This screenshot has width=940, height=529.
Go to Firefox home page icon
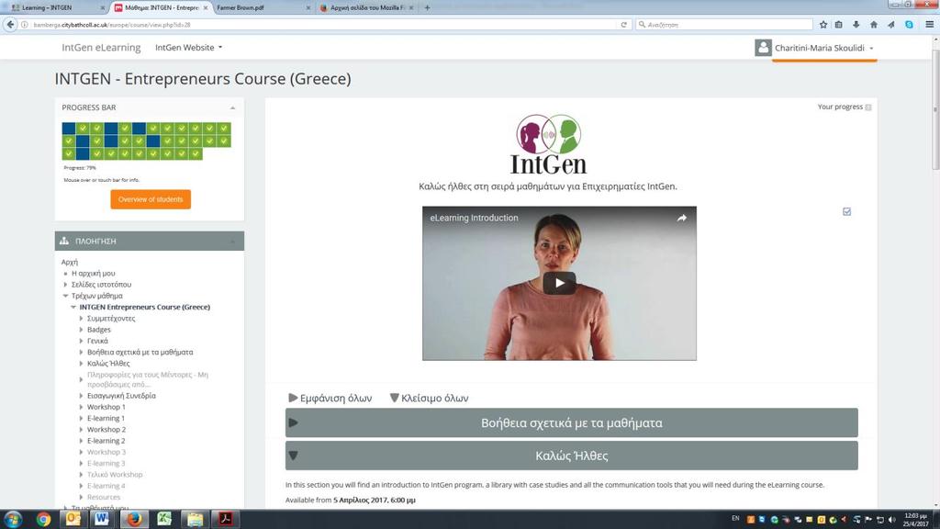pos(874,25)
